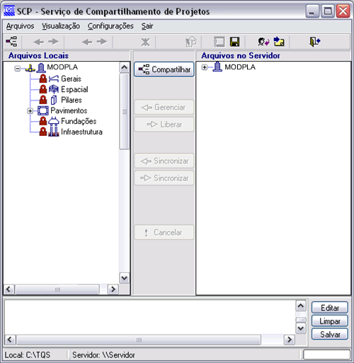
Task: Click the black floppy disk save icon
Action: [x=234, y=42]
